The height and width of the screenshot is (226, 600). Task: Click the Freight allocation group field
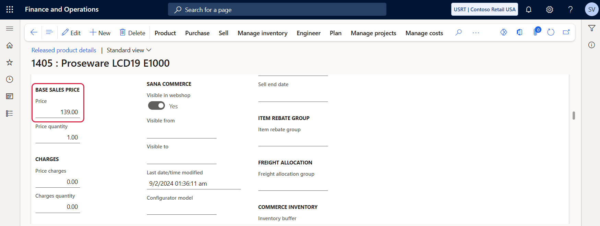tap(293, 185)
